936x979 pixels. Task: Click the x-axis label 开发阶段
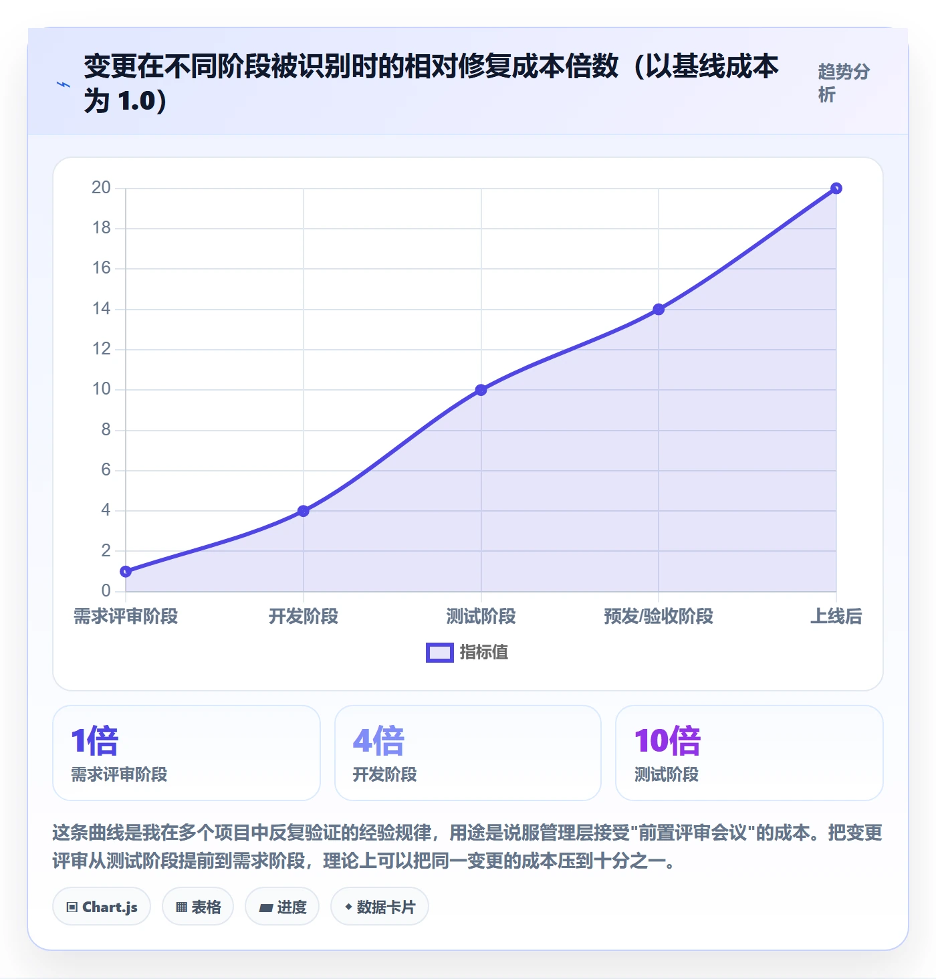[x=304, y=617]
